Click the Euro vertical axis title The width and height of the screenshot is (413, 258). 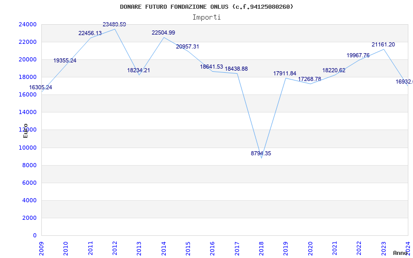click(x=25, y=131)
